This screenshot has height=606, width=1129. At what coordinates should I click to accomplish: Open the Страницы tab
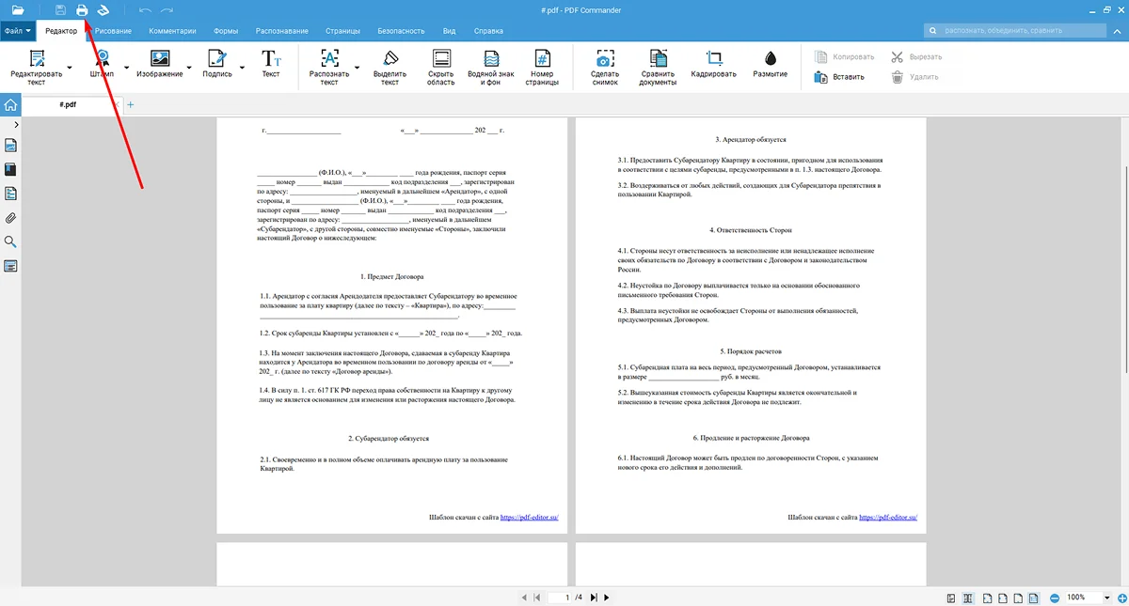tap(342, 31)
